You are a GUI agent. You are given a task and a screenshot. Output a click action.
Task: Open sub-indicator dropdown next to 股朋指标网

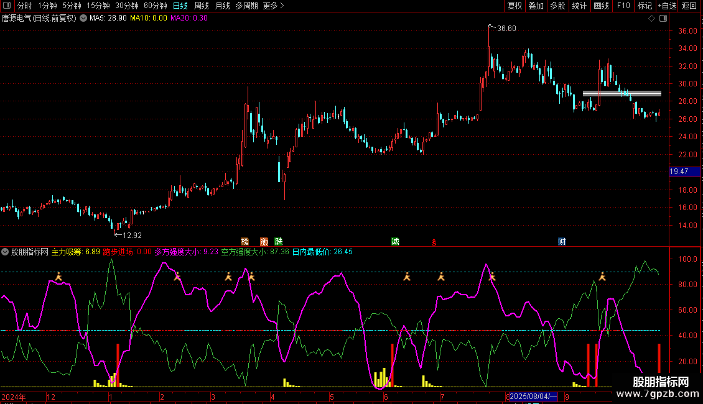coord(6,252)
